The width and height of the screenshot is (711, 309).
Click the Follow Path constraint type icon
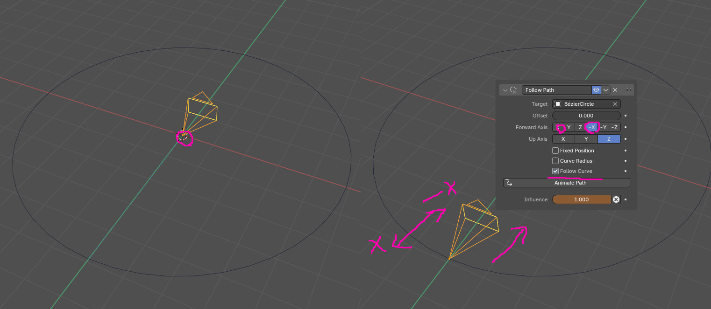click(513, 90)
